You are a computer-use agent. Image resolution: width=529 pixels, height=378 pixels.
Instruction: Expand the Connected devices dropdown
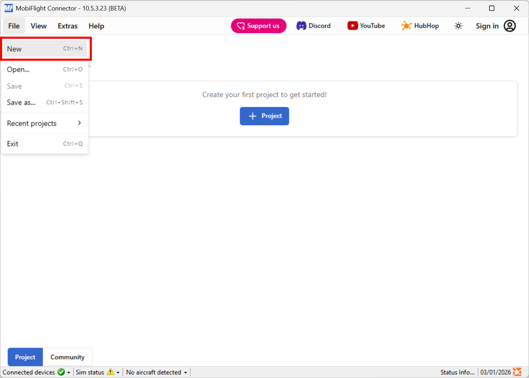coord(68,372)
